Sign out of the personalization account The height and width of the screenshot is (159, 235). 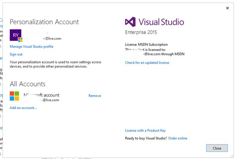coord(16,54)
